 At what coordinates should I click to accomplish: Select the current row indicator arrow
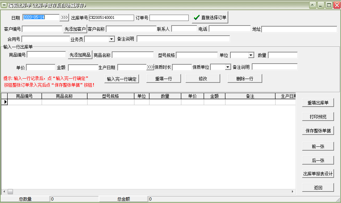5,102
